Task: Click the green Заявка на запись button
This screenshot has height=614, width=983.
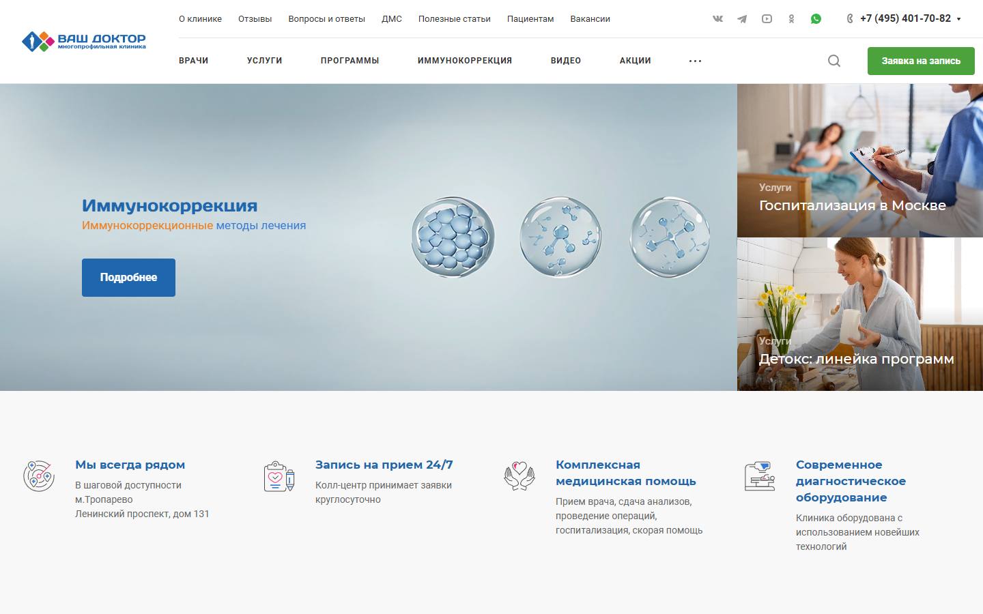Action: [x=921, y=61]
